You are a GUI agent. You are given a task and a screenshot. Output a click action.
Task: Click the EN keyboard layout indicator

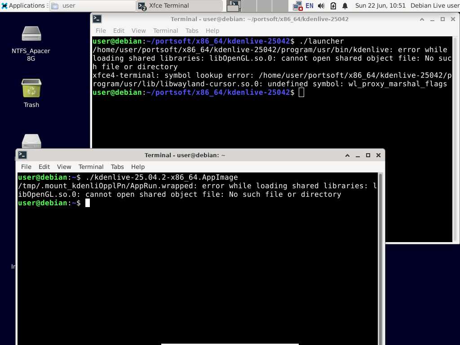tap(309, 5)
